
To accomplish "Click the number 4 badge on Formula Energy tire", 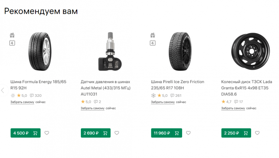I will pyautogui.click(x=12, y=43).
